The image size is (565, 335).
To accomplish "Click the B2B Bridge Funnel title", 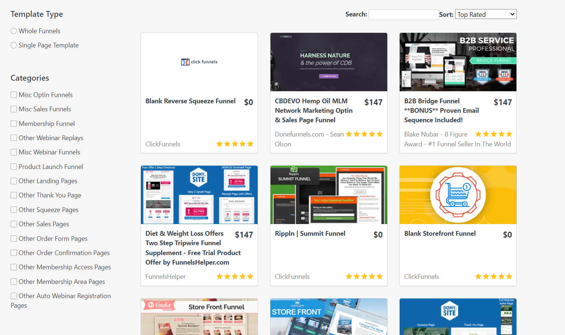I will (x=442, y=111).
